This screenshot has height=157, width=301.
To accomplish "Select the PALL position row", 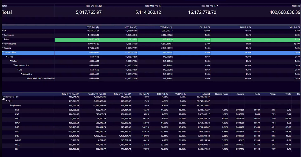I will pos(17,144).
